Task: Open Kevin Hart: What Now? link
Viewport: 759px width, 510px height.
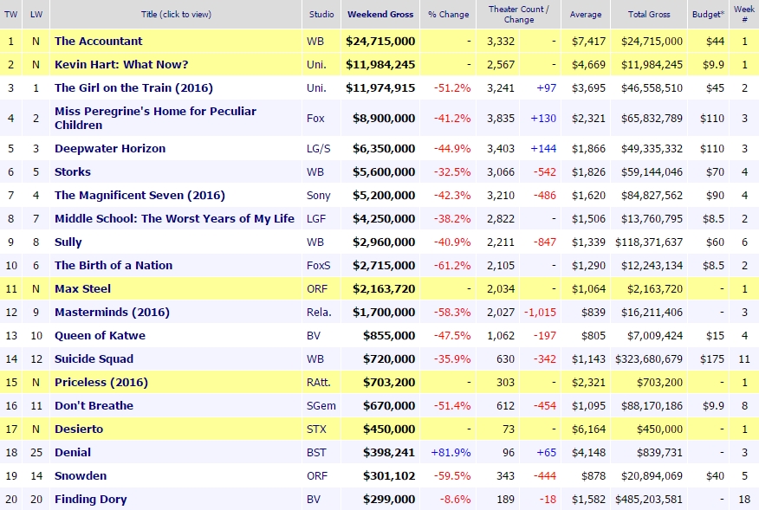Action: pos(121,64)
